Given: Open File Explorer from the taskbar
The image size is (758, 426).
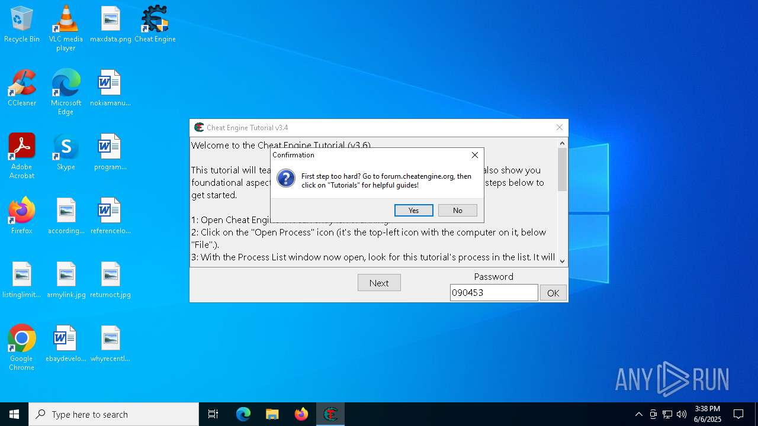Looking at the screenshot, I should (272, 414).
